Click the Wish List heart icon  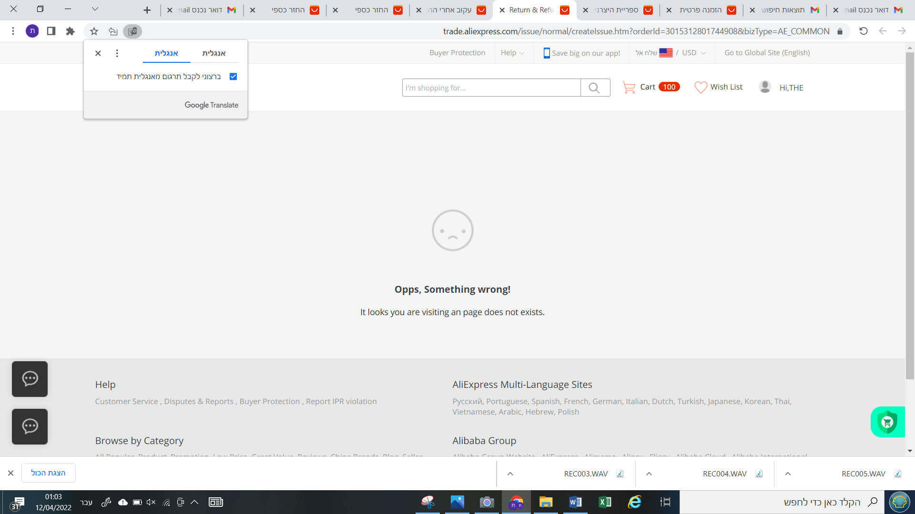click(701, 88)
